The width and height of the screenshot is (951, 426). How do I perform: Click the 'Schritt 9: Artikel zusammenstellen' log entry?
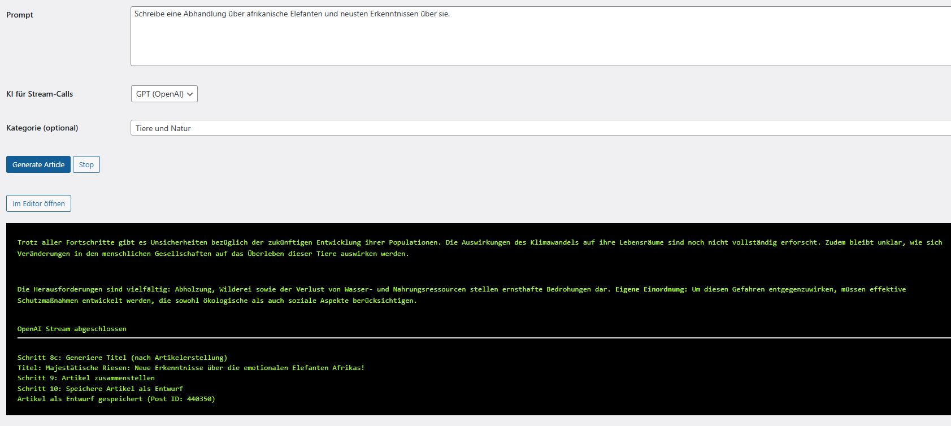(86, 378)
